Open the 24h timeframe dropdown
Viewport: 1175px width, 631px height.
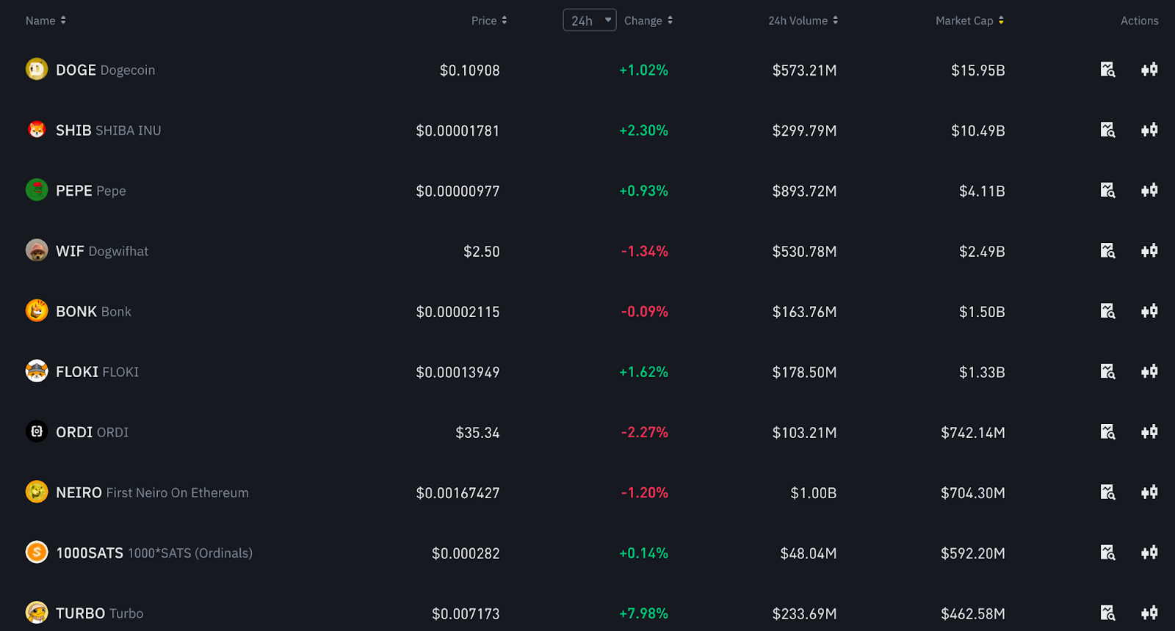click(590, 21)
